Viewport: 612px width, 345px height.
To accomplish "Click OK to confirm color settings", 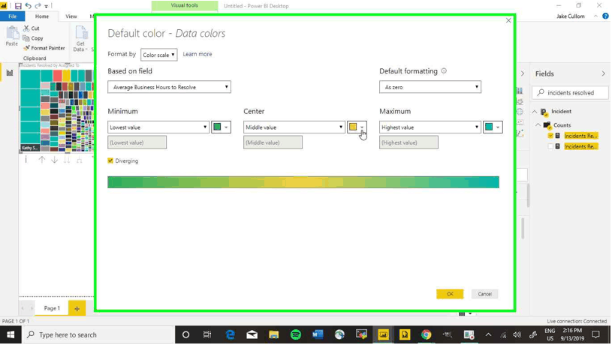I will pyautogui.click(x=450, y=294).
